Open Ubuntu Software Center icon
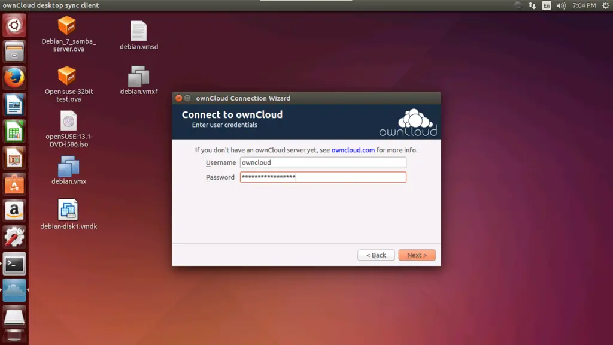This screenshot has width=613, height=345. [x=14, y=184]
